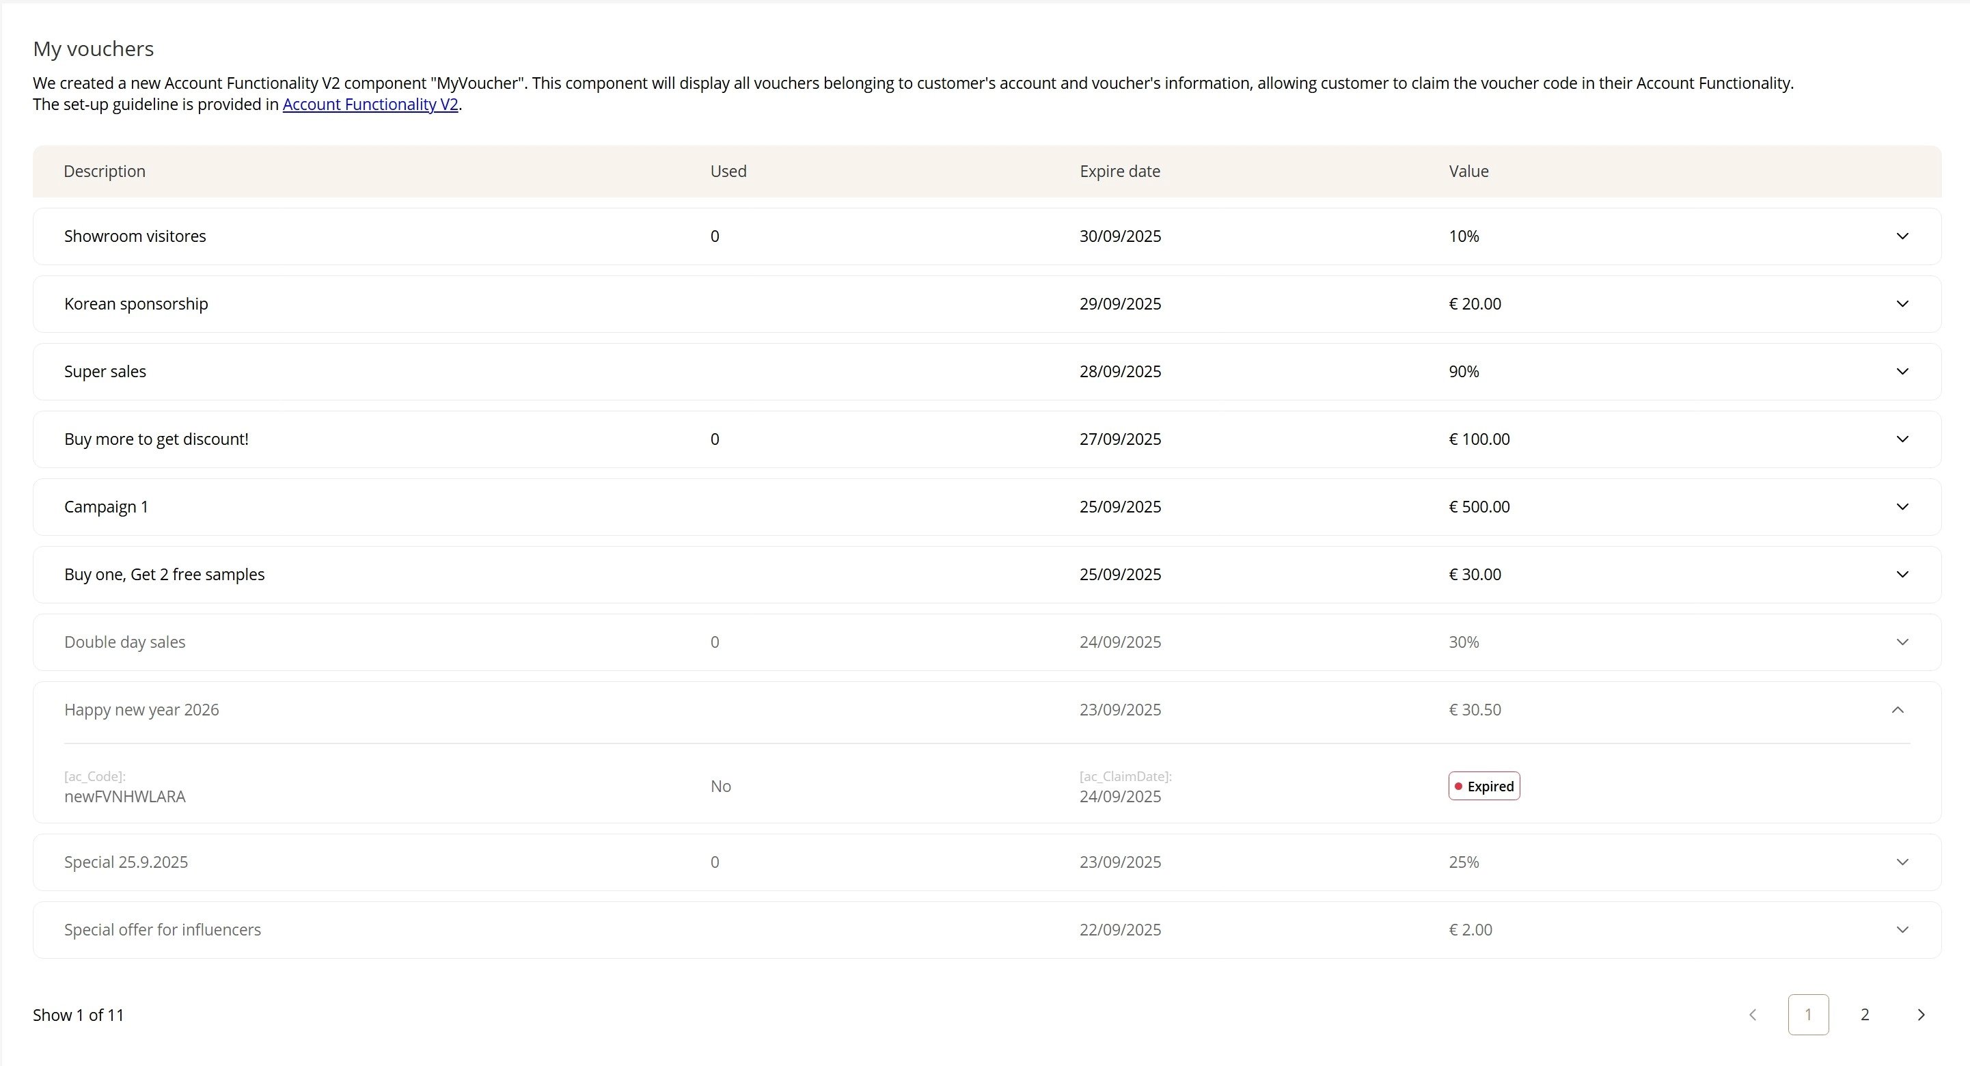
Task: Go to pagination page 2
Action: coord(1865,1015)
